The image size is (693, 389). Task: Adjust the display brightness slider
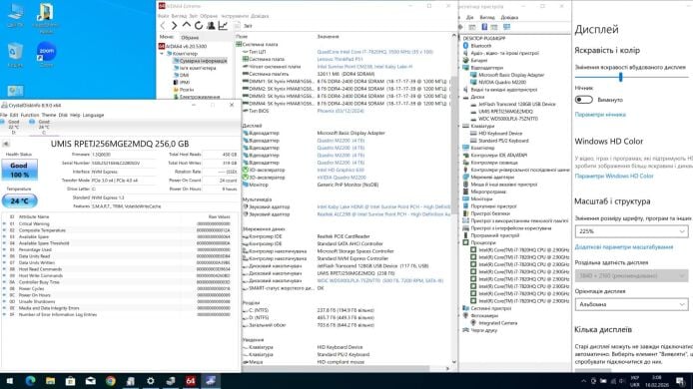pyautogui.click(x=620, y=77)
